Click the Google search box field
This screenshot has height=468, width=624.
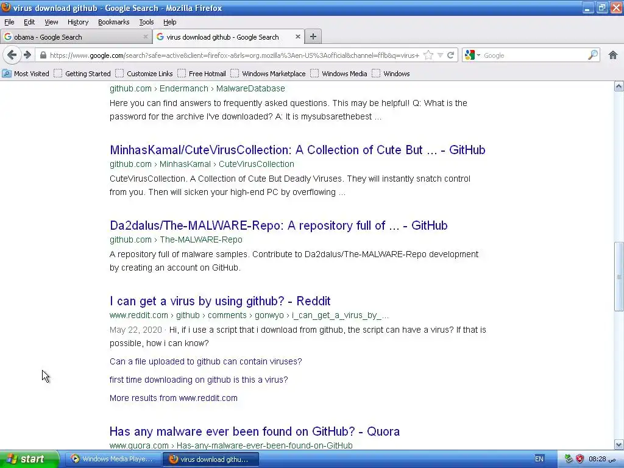[x=534, y=55]
